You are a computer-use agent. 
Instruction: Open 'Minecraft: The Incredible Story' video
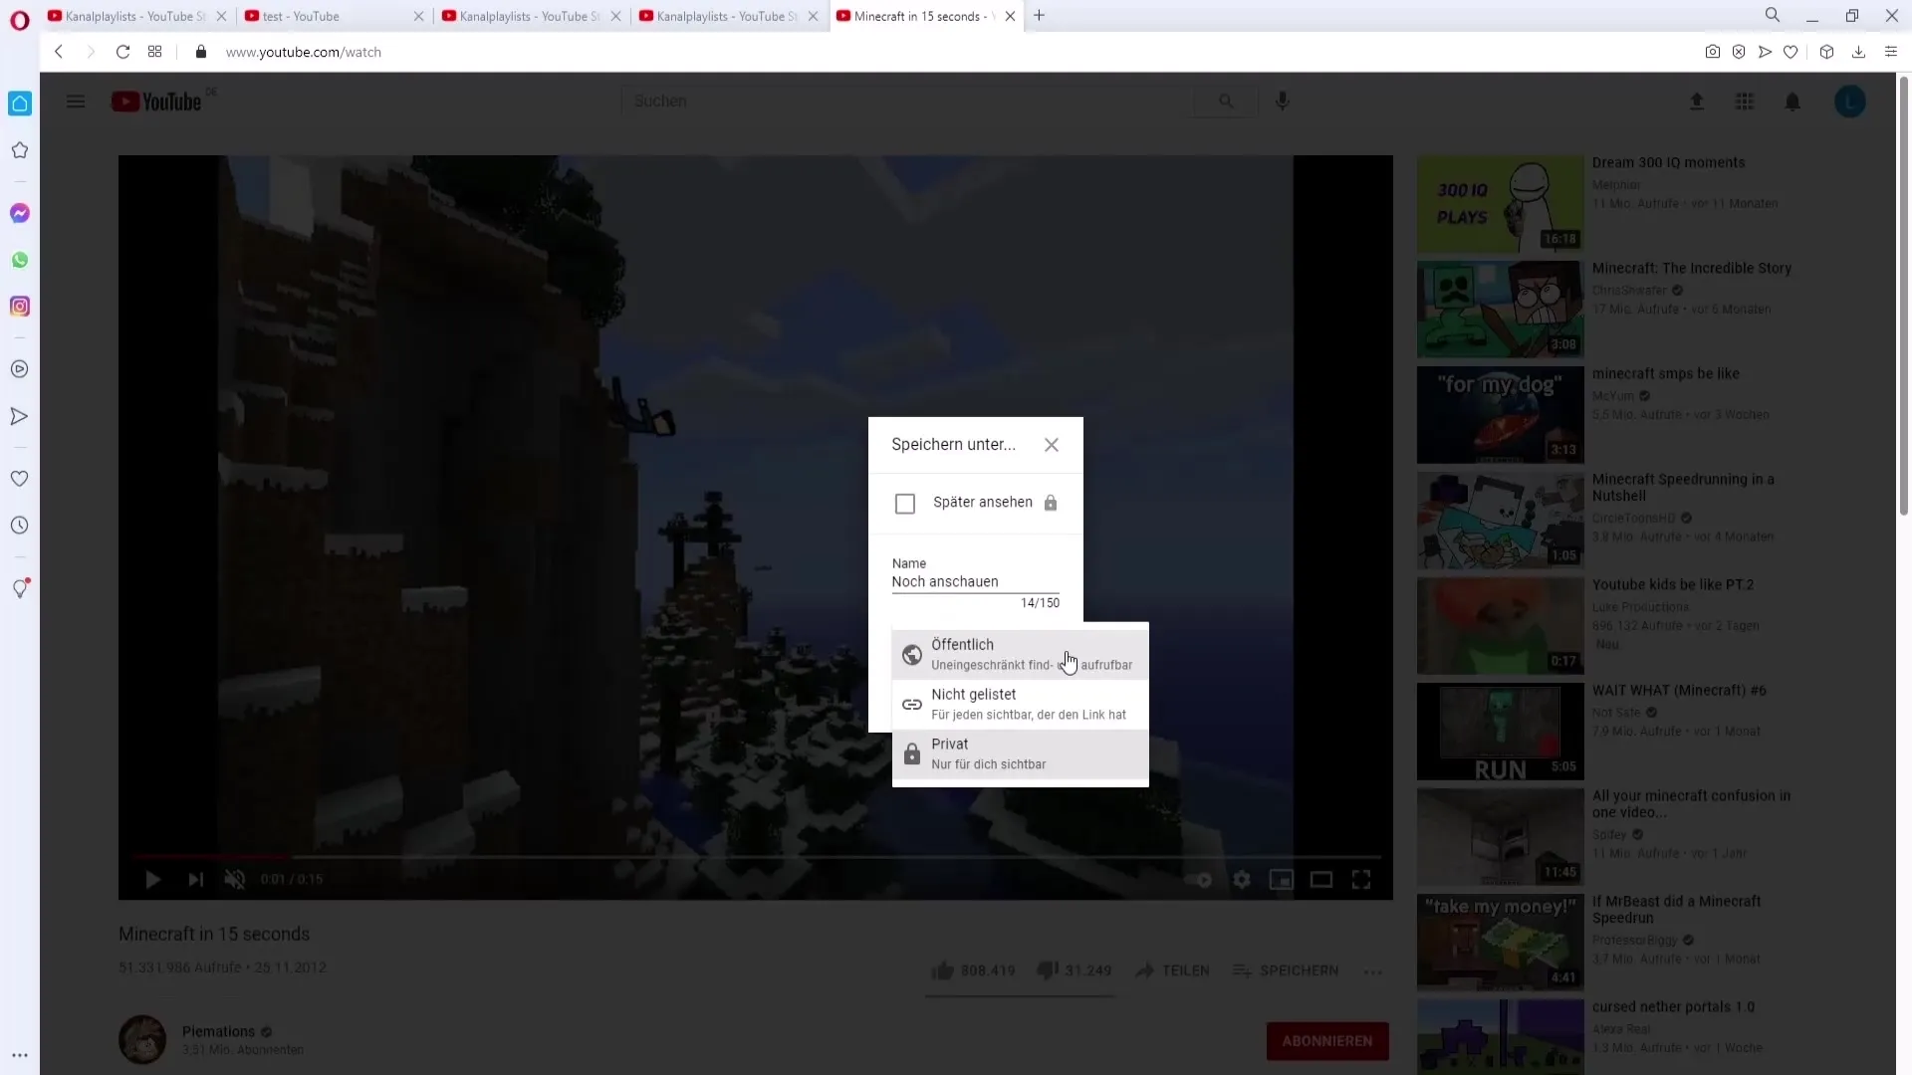[x=1691, y=268]
